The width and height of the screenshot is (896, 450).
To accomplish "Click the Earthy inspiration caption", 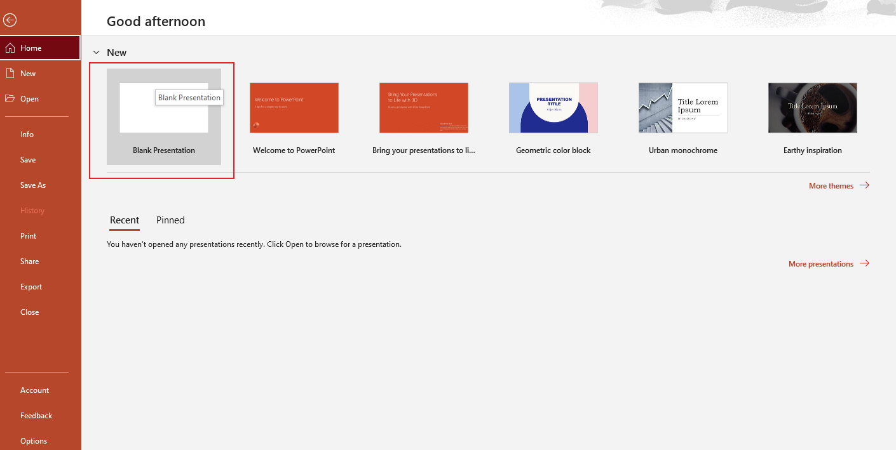I will [x=813, y=150].
